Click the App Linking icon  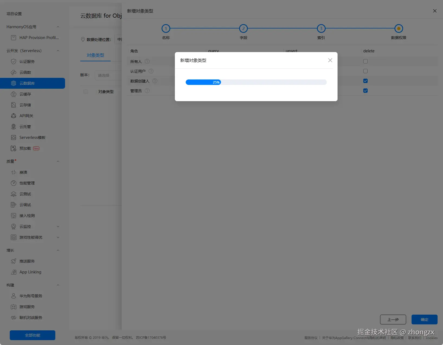click(x=13, y=272)
